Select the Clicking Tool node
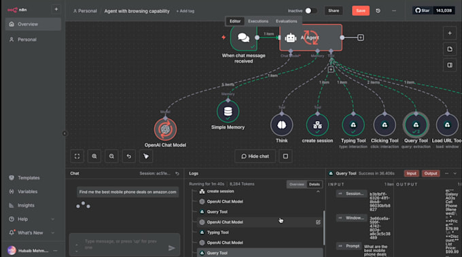 click(x=385, y=125)
